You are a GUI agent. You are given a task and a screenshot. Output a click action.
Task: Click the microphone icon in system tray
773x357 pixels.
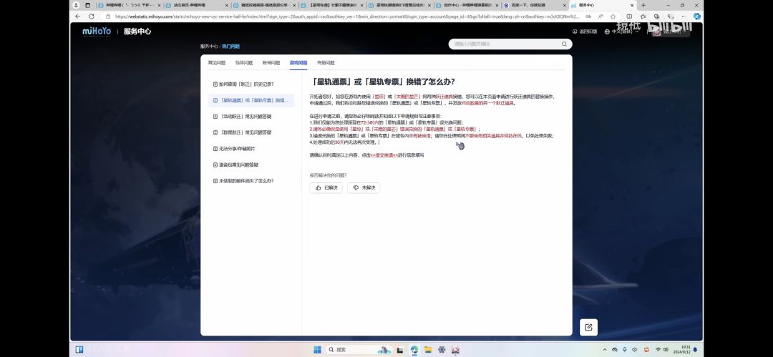(625, 350)
